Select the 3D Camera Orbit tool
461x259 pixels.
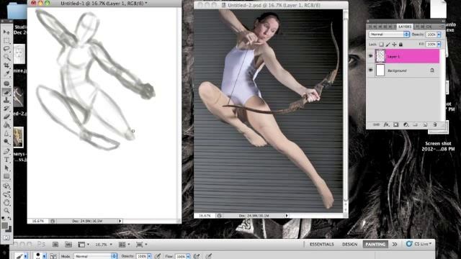point(6,194)
